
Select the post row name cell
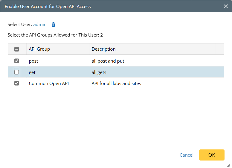tap(33, 61)
